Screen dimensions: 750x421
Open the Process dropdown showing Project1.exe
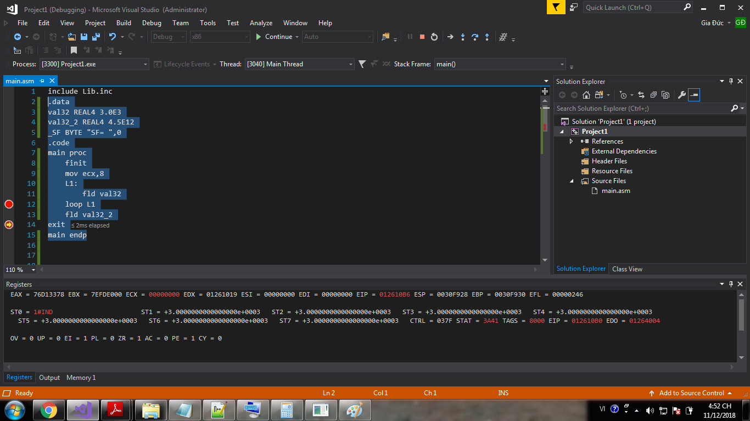tap(94, 64)
